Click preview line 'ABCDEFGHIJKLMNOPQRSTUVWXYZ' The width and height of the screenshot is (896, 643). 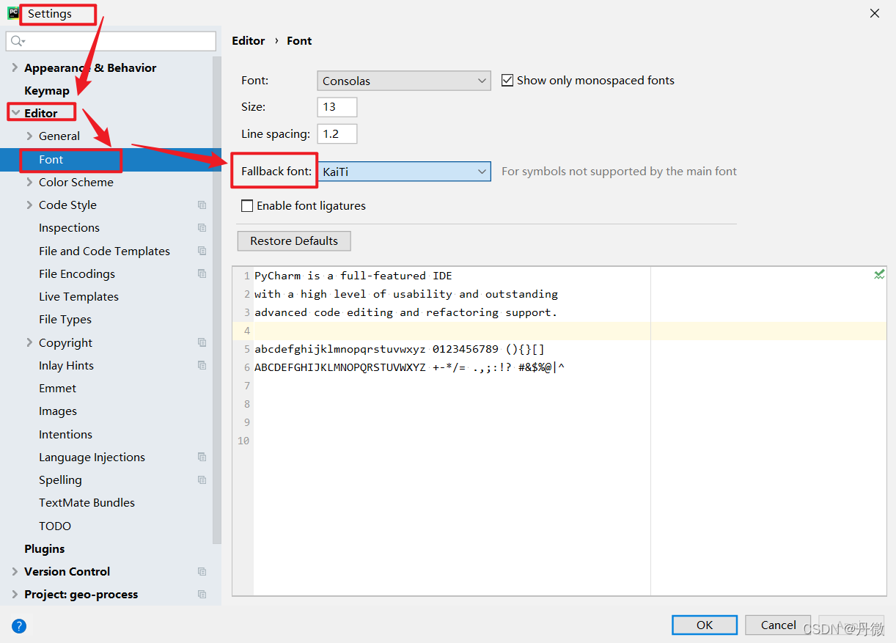[410, 367]
